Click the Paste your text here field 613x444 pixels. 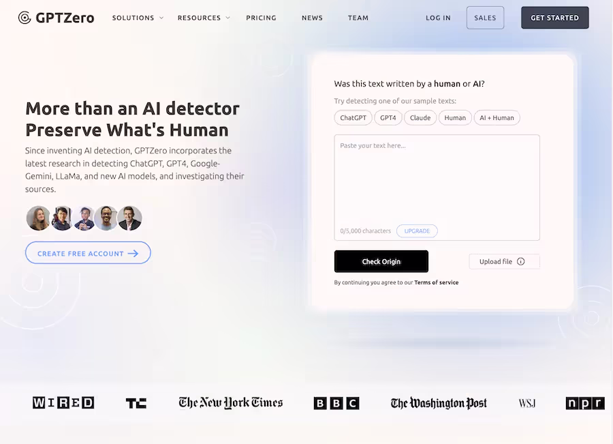point(437,187)
